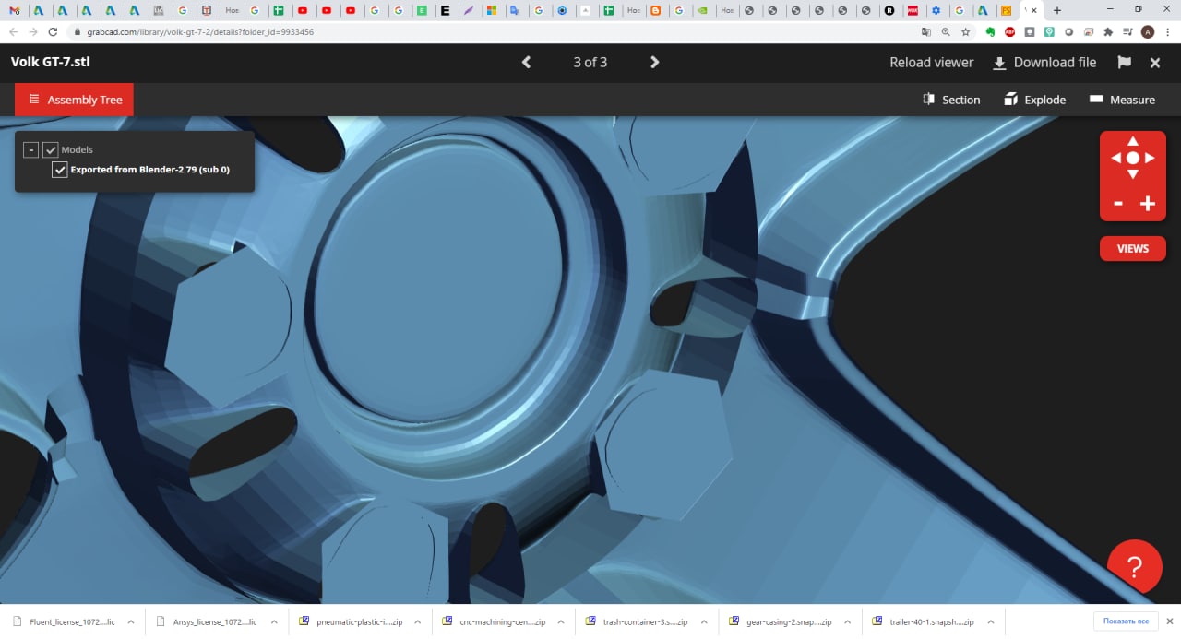Activate the Explode tool
The width and height of the screenshot is (1181, 639).
[x=1034, y=100]
